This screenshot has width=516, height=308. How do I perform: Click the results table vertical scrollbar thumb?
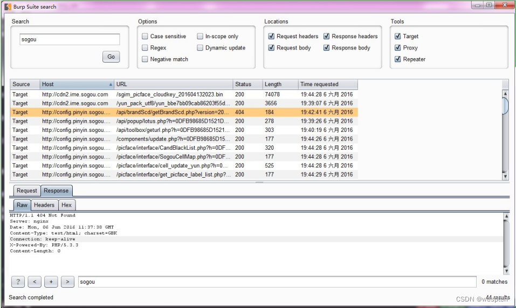(x=505, y=106)
